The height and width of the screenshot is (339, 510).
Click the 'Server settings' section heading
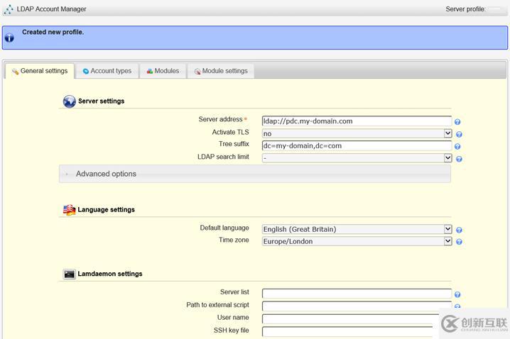point(101,101)
